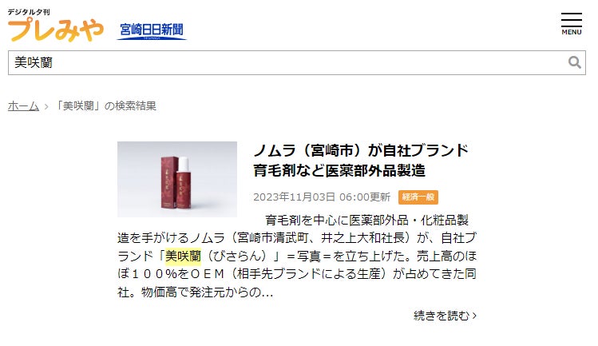
Task: Click the highlighted 美咲蘭 keyword in excerpt
Action: click(x=183, y=256)
